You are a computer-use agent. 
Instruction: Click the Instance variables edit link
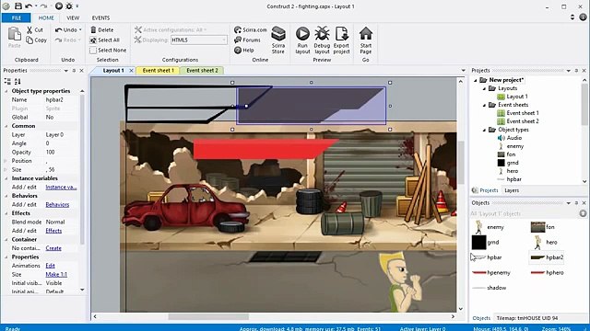(61, 187)
